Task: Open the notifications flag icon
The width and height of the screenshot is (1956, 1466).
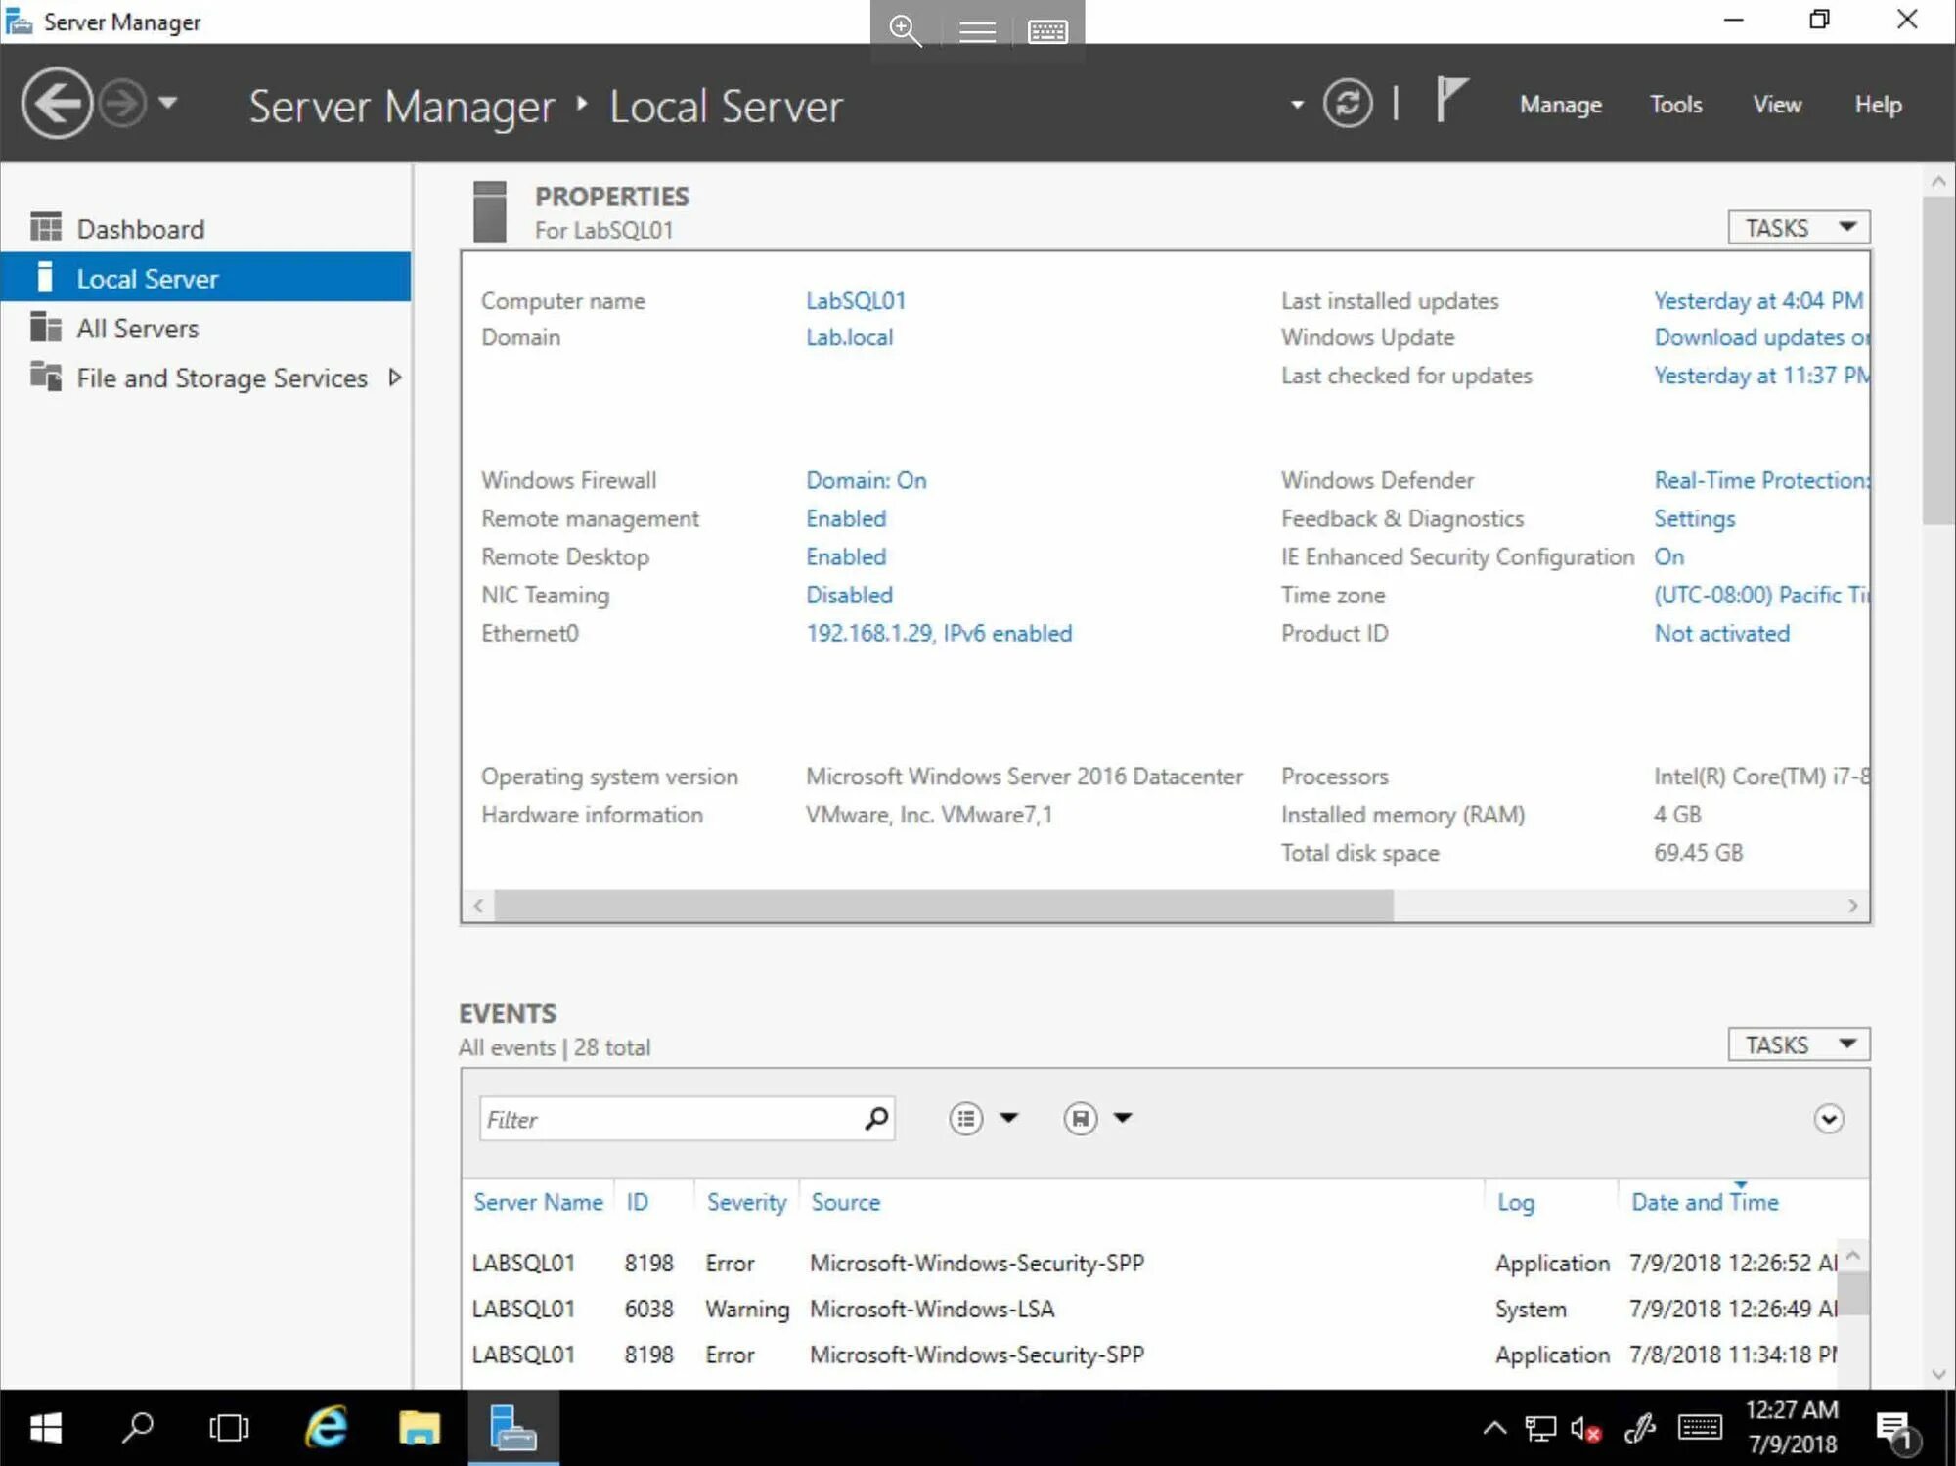Action: click(x=1451, y=101)
